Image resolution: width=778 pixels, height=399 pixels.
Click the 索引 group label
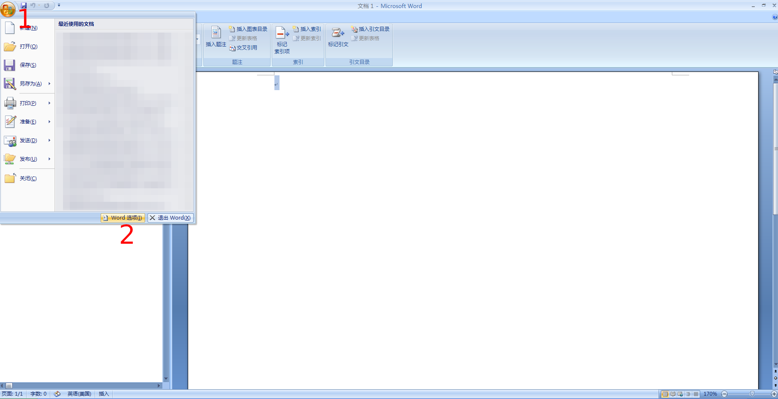tap(298, 62)
